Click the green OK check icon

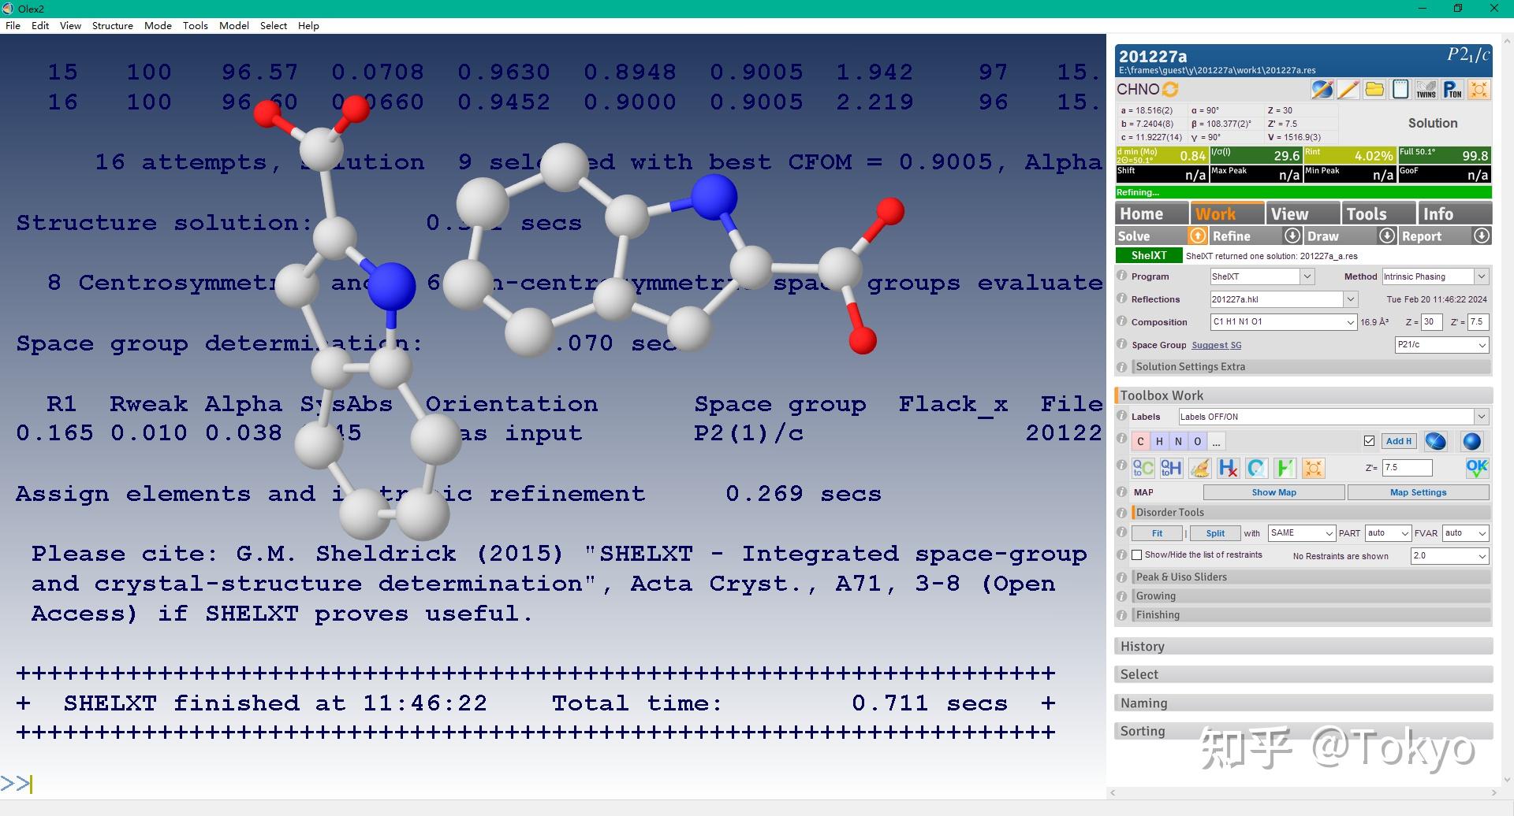[1477, 468]
